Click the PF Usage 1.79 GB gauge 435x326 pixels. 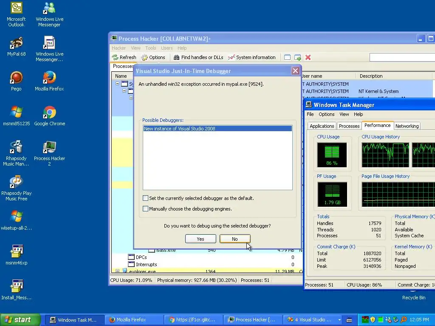click(332, 194)
